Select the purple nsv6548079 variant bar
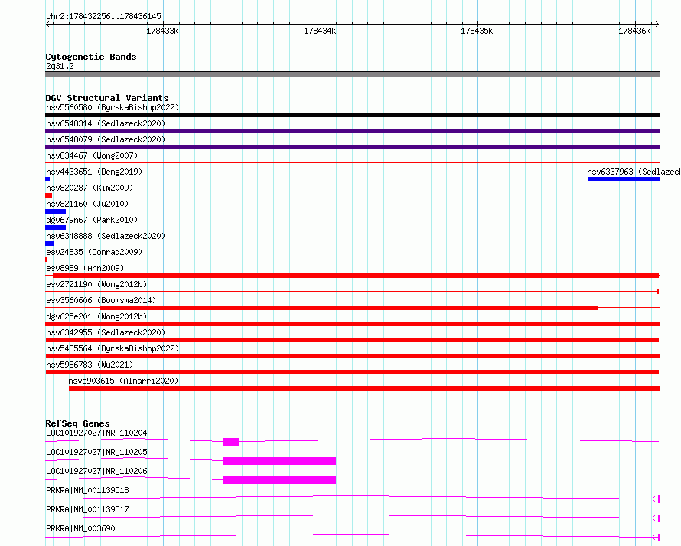Viewport: 681px width, 546px height. pyautogui.click(x=352, y=147)
